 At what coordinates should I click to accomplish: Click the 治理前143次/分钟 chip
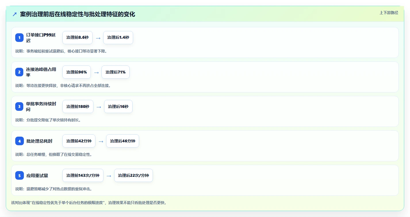click(83, 175)
